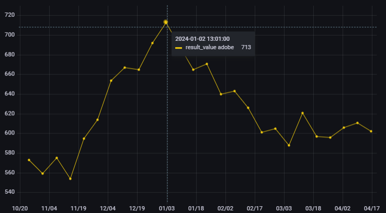Viewport: 386px width, 213px height.
Task: Click the 620 label on the y-axis
Action: [x=9, y=114]
